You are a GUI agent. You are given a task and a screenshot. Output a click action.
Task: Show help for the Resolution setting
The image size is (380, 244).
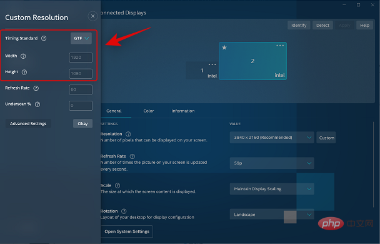(x=128, y=134)
